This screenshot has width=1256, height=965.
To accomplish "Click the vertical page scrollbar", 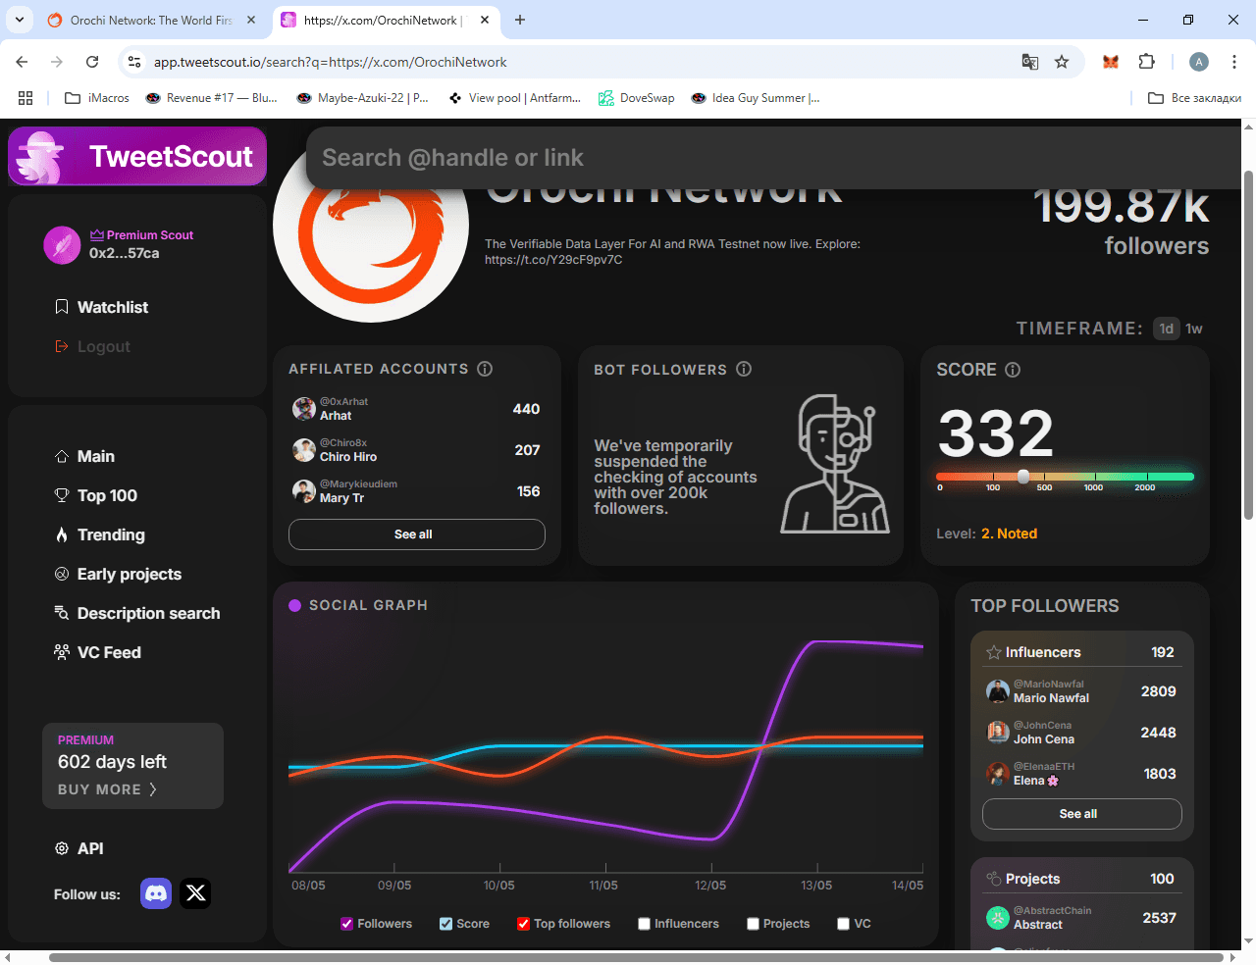I will 1248,345.
